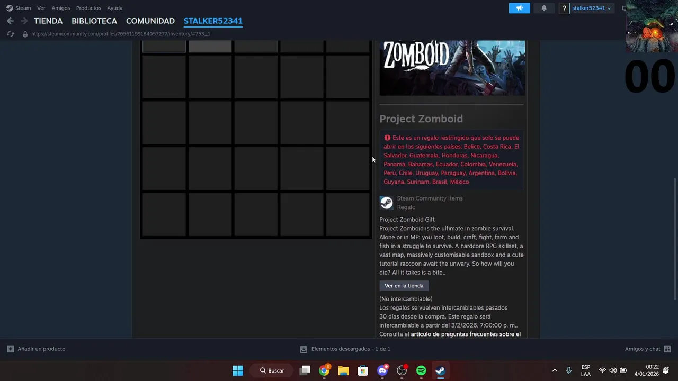Click the Steam taskbar icon
Screen dimensions: 678x381
click(440, 370)
